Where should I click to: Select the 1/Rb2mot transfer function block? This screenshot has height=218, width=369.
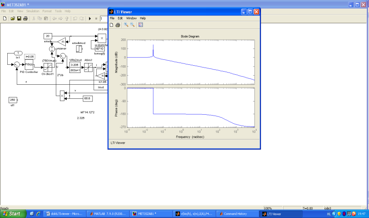[75, 68]
